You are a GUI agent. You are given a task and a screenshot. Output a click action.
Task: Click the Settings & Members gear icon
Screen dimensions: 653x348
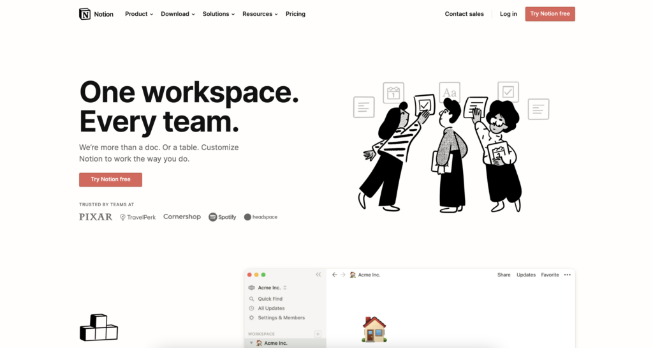tap(251, 317)
